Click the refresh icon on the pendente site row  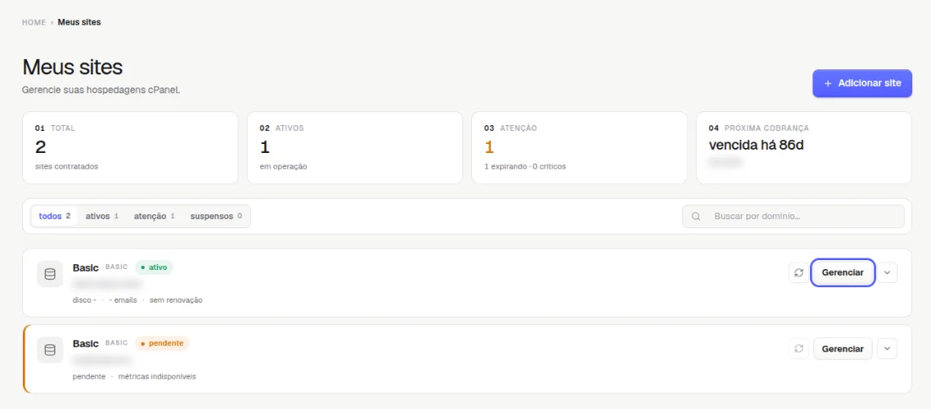pos(798,348)
